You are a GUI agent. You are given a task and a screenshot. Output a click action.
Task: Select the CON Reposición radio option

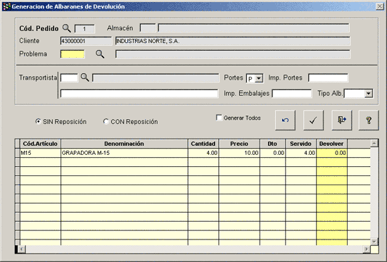pyautogui.click(x=106, y=121)
